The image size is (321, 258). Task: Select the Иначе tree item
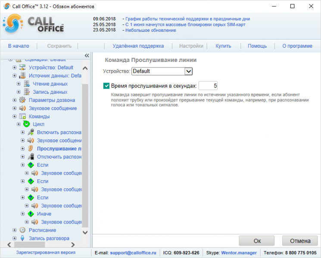(x=44, y=214)
